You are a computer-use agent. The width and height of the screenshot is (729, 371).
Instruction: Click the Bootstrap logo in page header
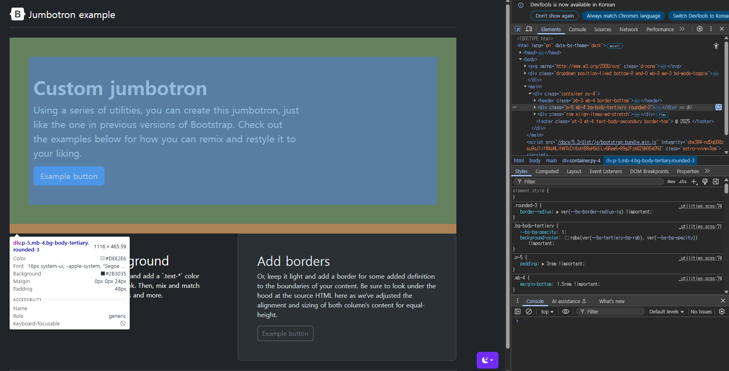(17, 14)
